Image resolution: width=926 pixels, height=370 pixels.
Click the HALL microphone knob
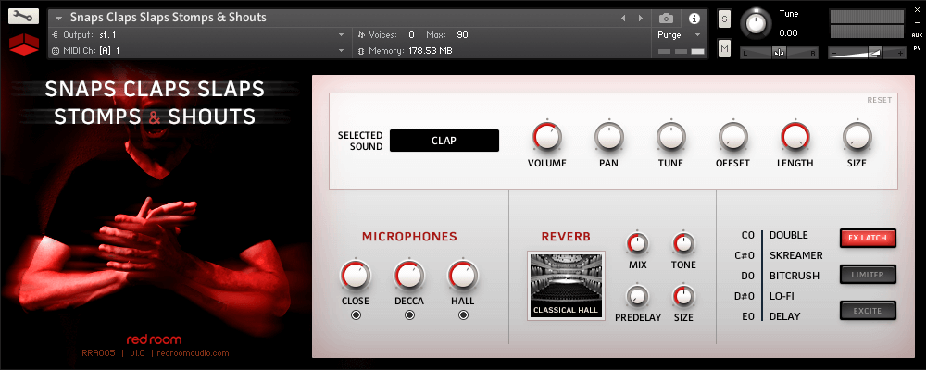coord(463,276)
